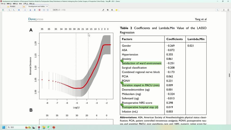Toggle split view vertical icon
231x130 pixels.
(x=48, y=10)
